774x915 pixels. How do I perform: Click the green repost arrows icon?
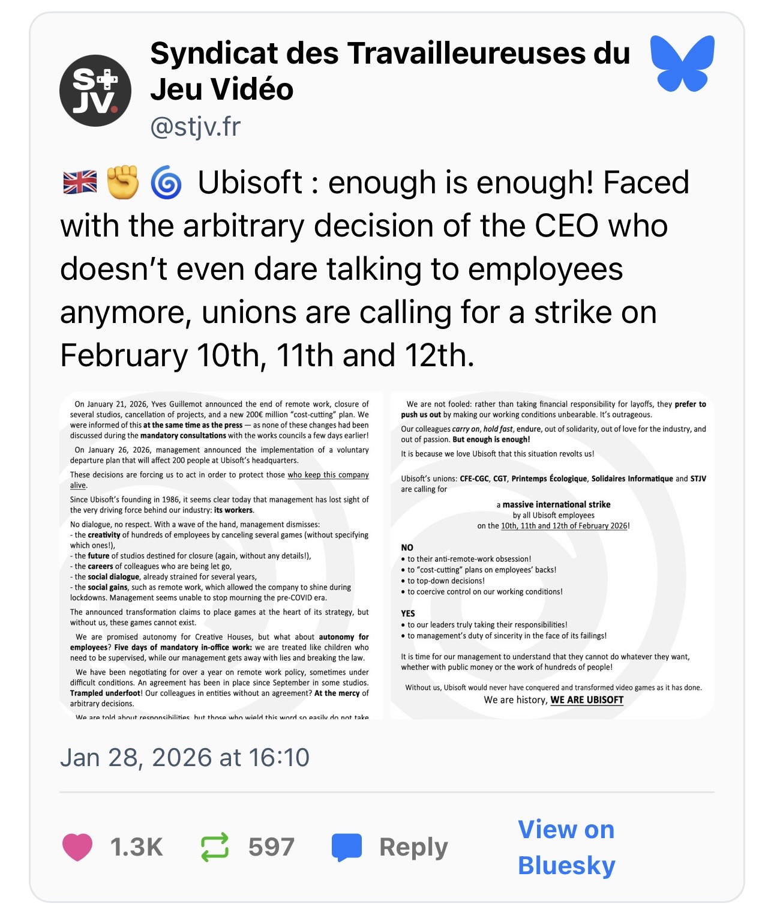215,847
